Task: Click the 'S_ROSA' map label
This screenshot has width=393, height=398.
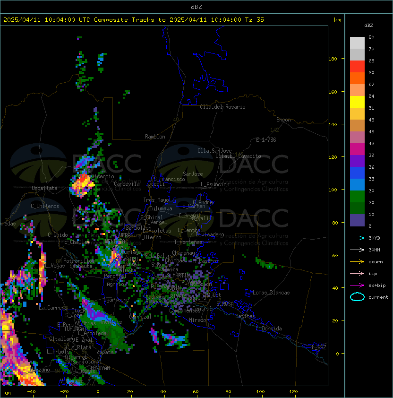Action: tap(225, 304)
